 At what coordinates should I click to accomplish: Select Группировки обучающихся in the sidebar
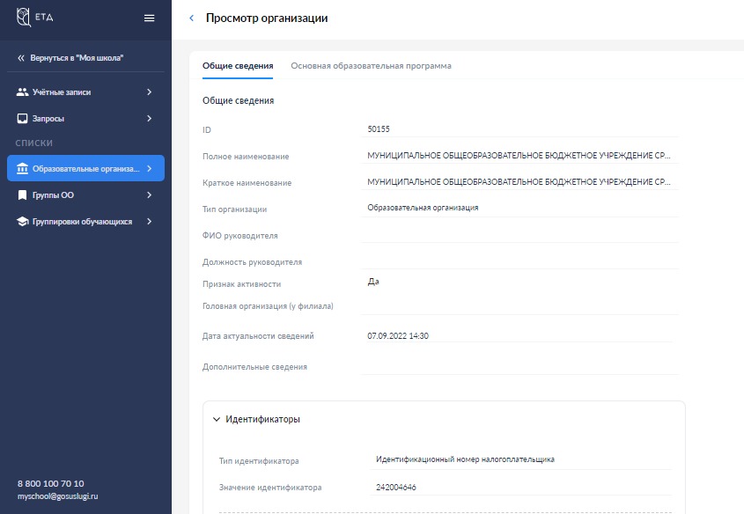[86, 222]
